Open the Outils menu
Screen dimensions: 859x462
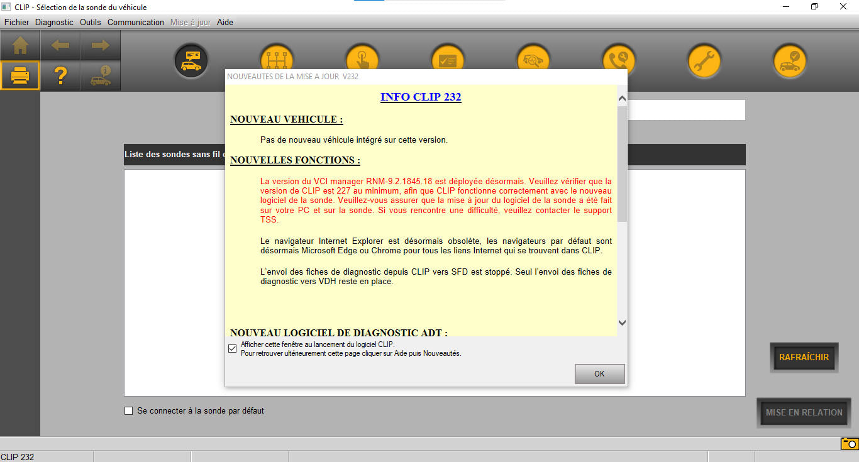(90, 22)
